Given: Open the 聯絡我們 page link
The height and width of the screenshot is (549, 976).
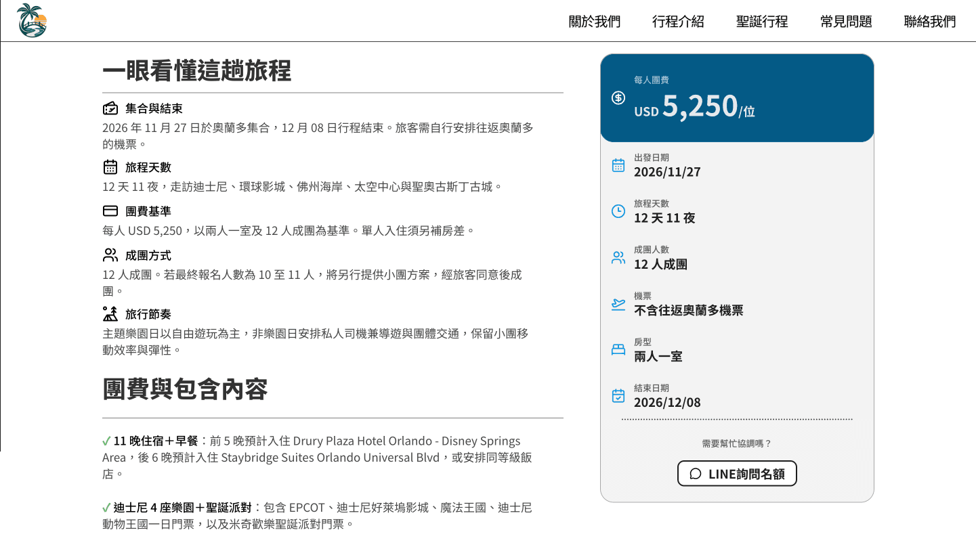Looking at the screenshot, I should click(x=931, y=22).
